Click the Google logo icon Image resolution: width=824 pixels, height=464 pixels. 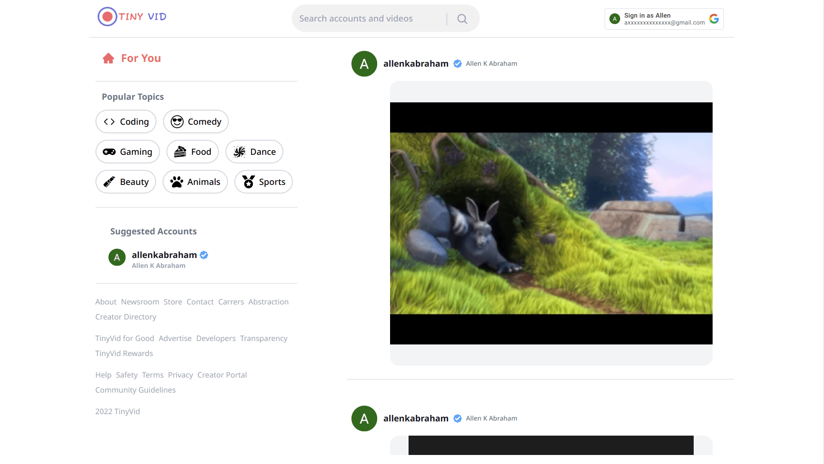click(x=714, y=19)
